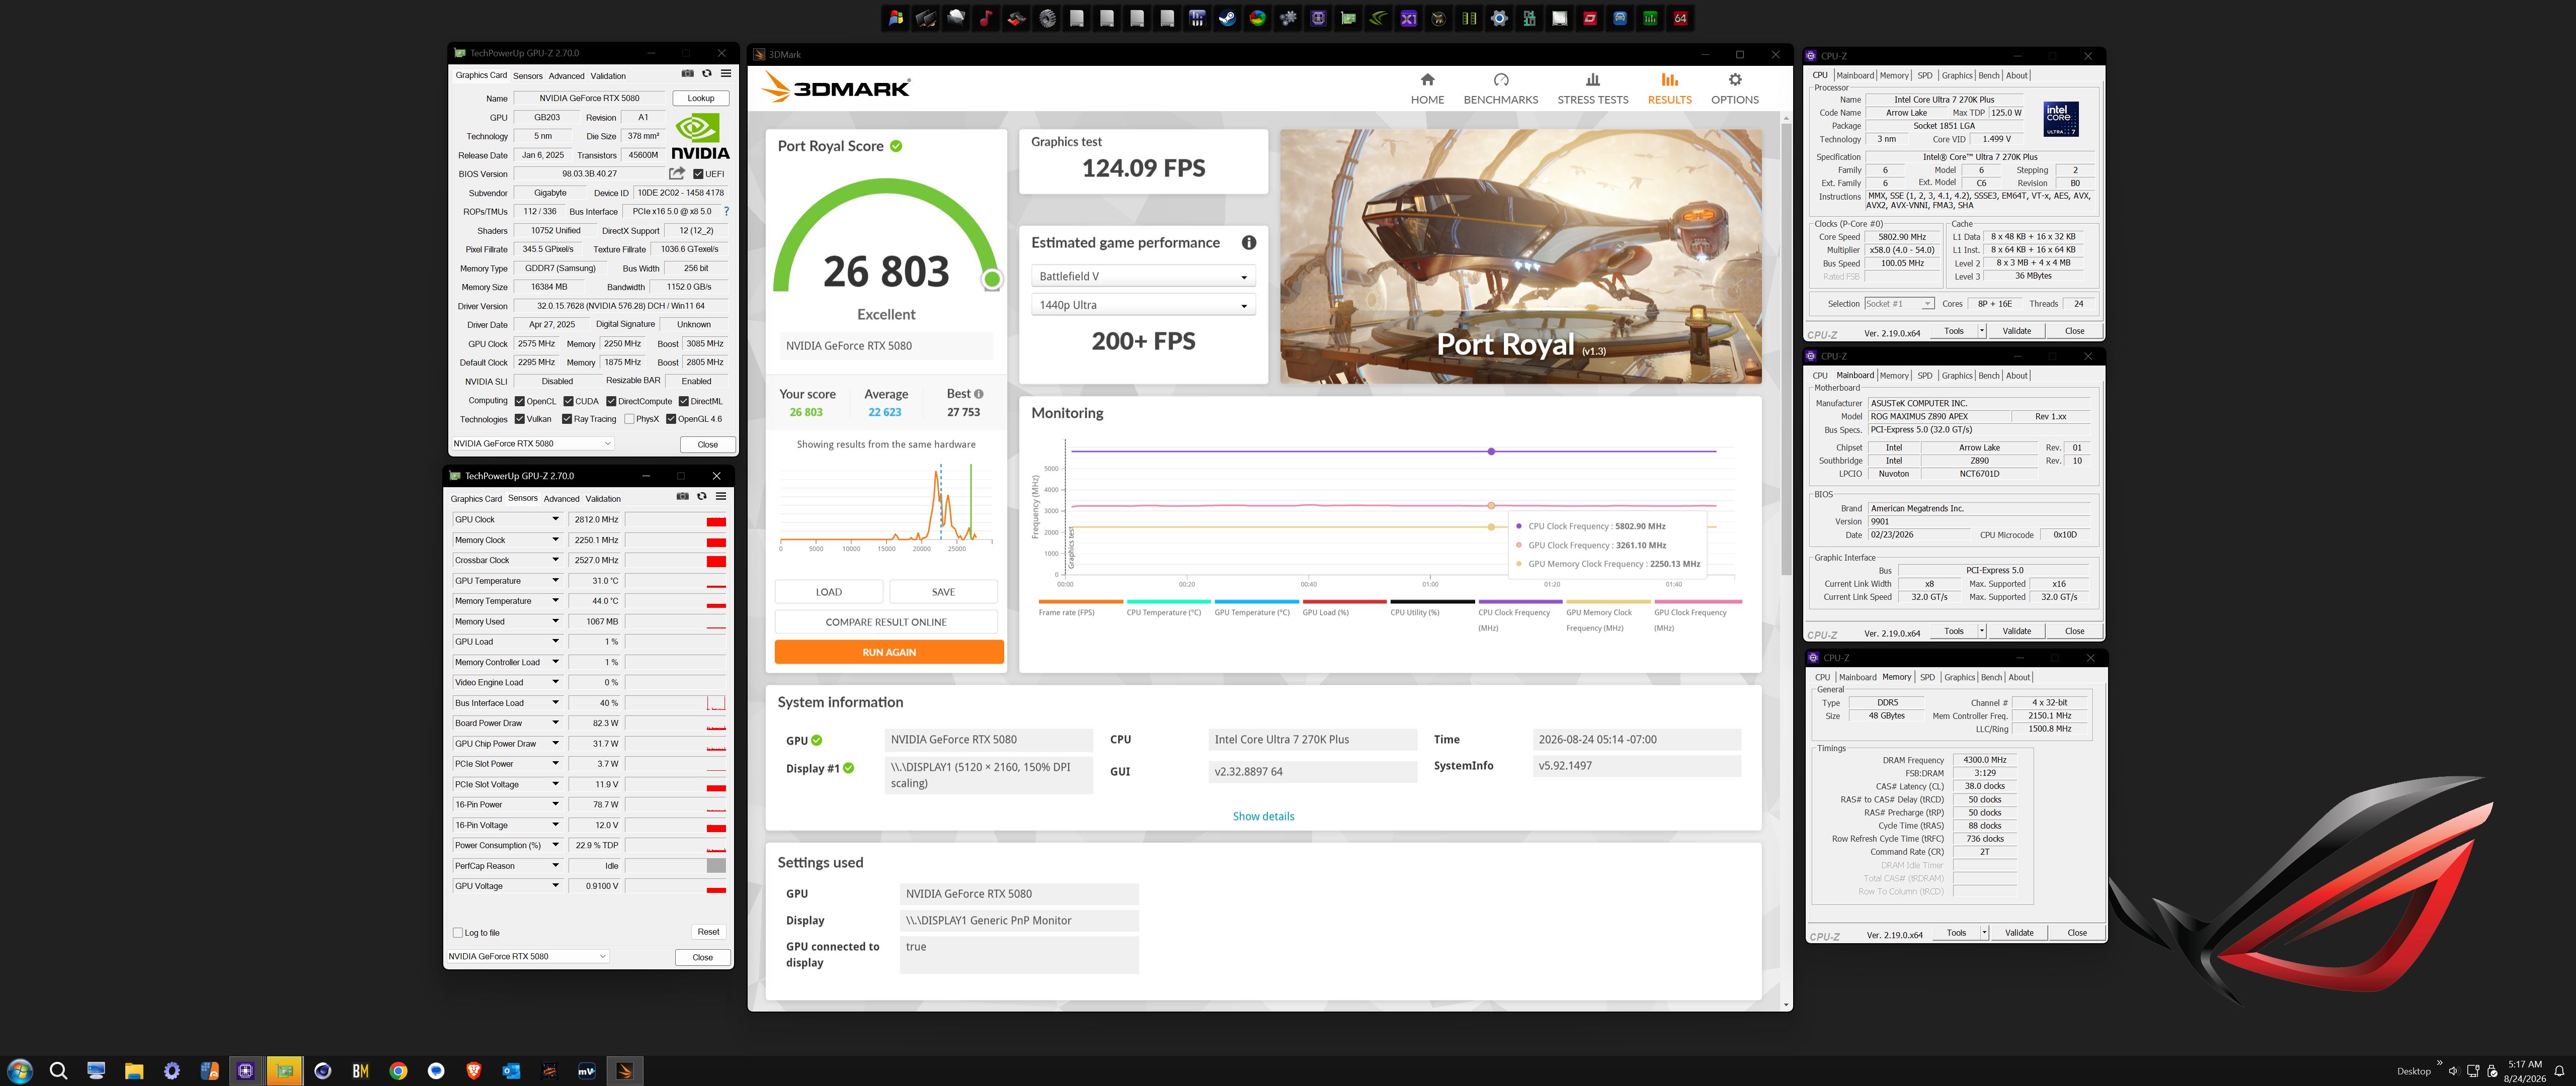The width and height of the screenshot is (2576, 1086).
Task: Open GPU Temperature sensor dropdown arrow
Action: 556,581
